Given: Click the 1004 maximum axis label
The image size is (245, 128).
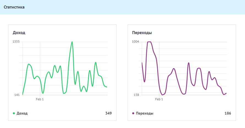Looking at the screenshot, I should pyautogui.click(x=135, y=41).
